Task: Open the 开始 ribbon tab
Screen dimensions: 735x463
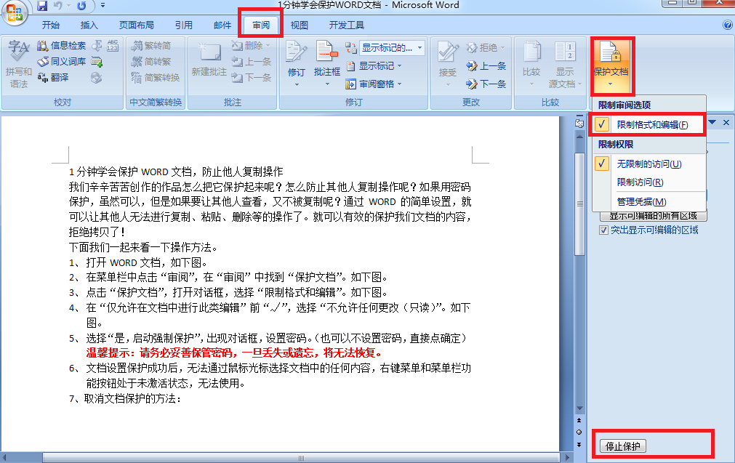Action: click(51, 25)
